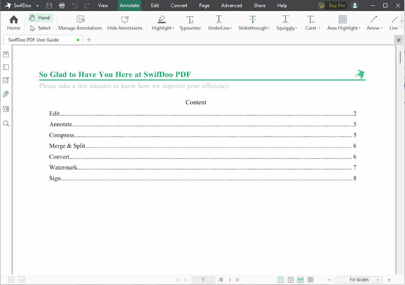This screenshot has width=405, height=285.
Task: Click the Redo icon
Action: tap(87, 6)
